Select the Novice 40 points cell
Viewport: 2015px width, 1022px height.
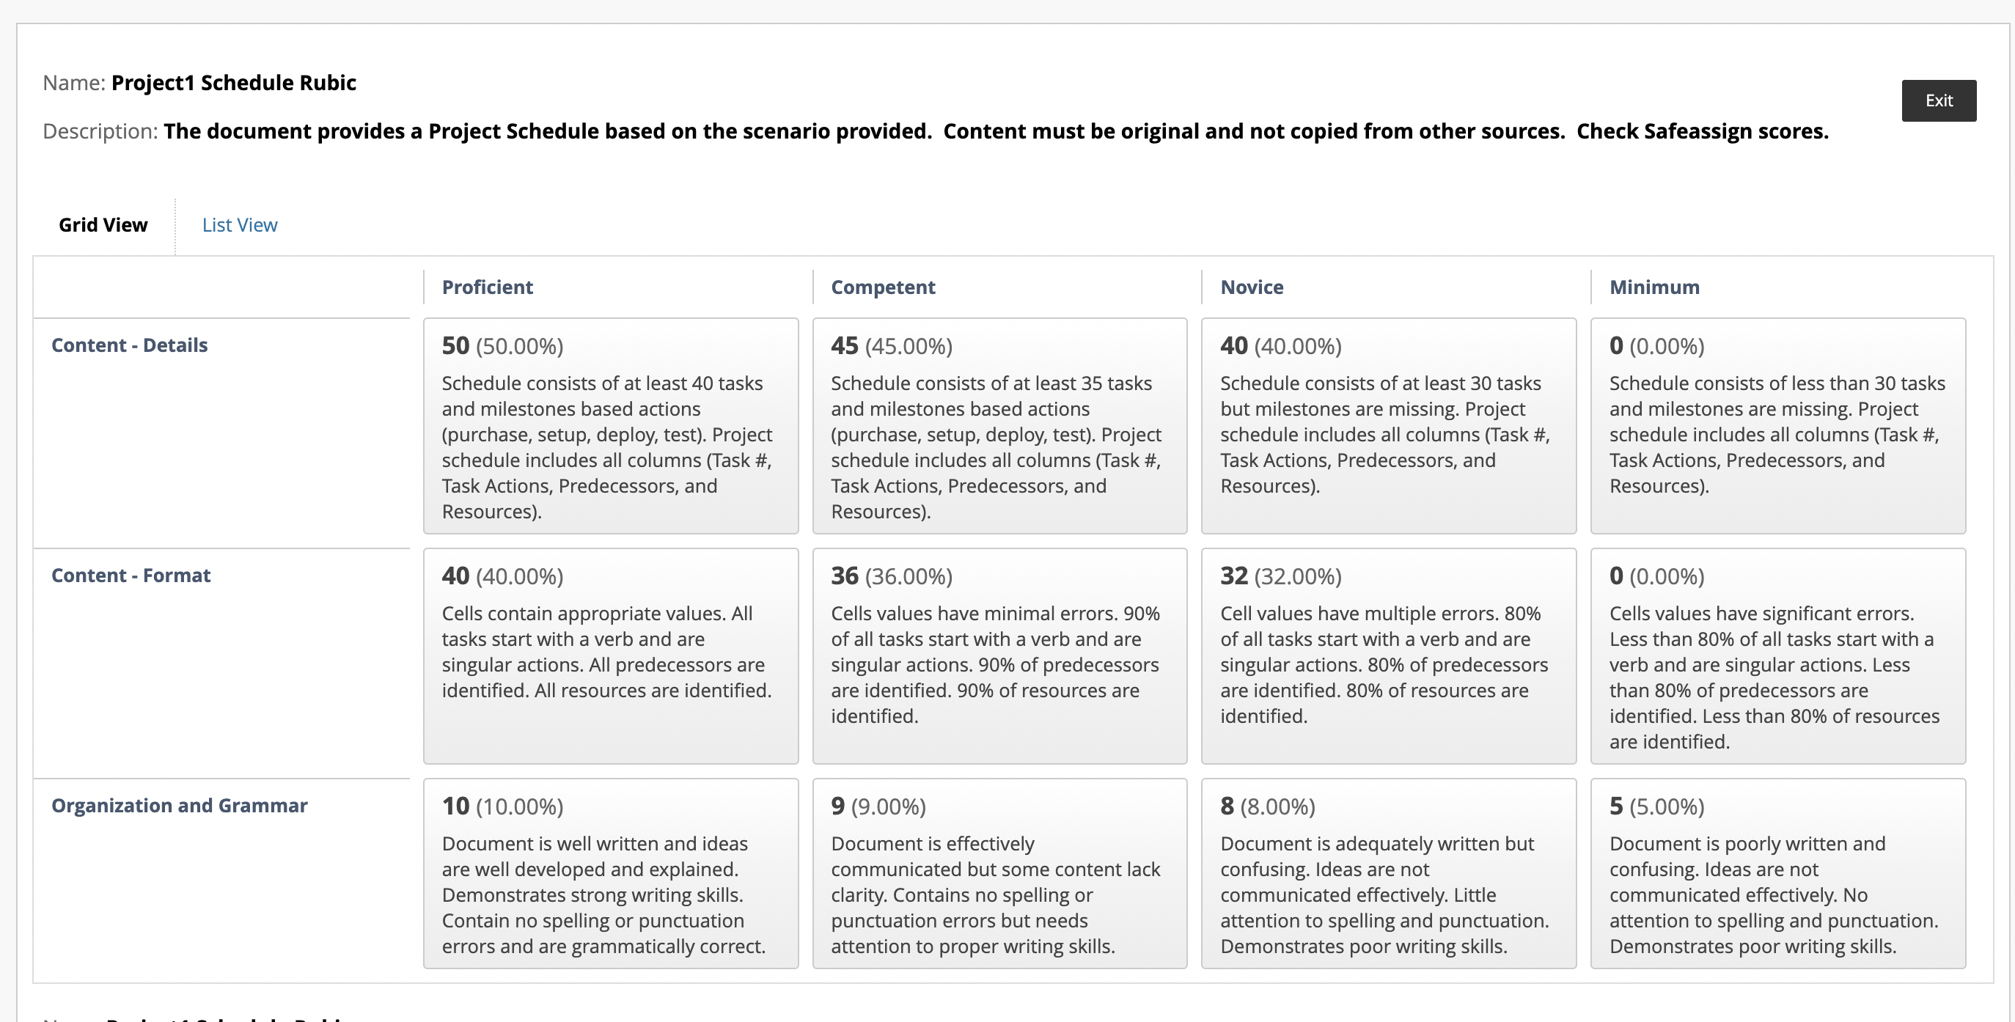(1389, 426)
